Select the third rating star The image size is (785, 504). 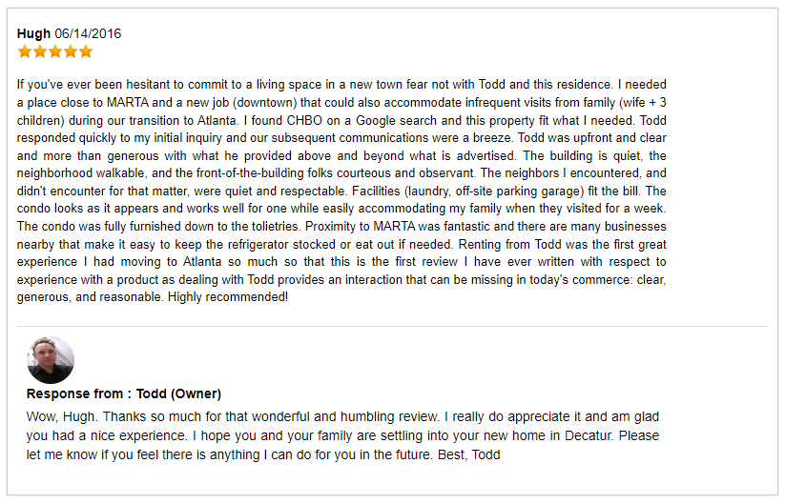pos(55,51)
